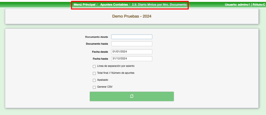Image resolution: width=266 pixels, height=115 pixels.
Task: Click the 'Fecha hasta' label text
Action: (x=100, y=59)
